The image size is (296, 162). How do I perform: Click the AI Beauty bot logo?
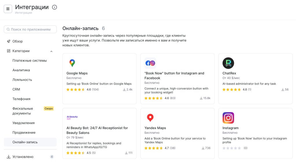click(72, 118)
